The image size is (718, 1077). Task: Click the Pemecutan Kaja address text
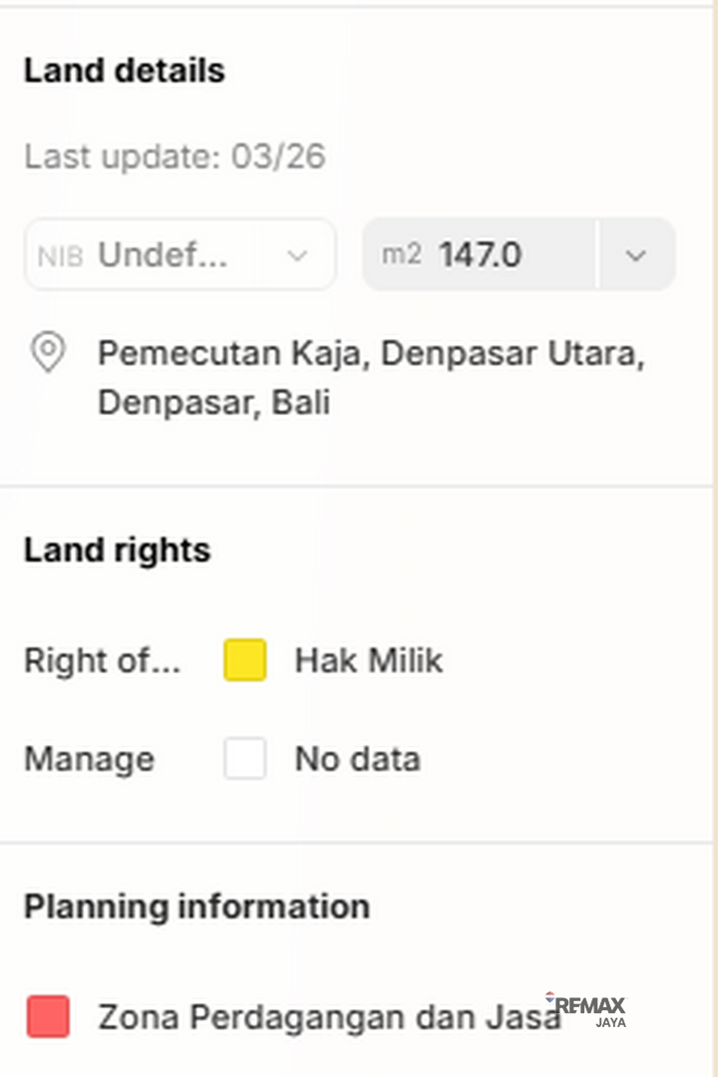coord(370,377)
